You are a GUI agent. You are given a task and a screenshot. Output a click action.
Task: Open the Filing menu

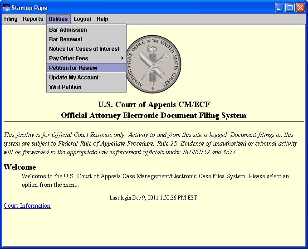11,19
